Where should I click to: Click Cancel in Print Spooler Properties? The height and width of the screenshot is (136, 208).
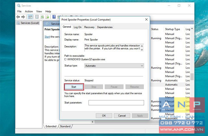tap(122, 116)
